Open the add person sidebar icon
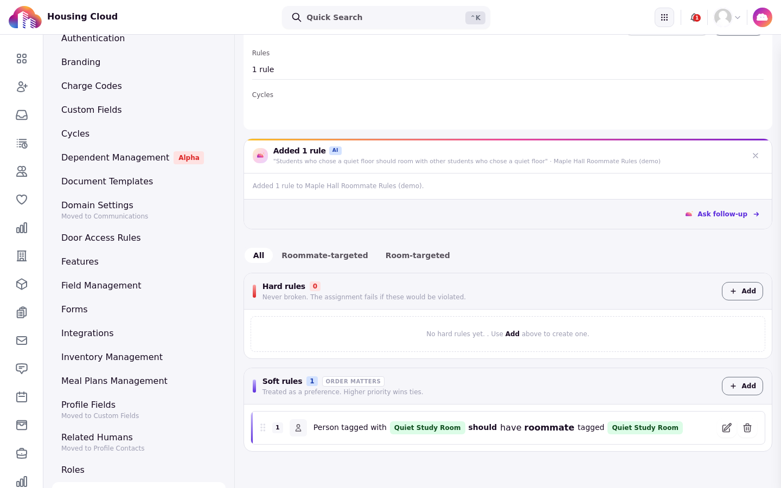Viewport: 781px width, 488px height. coord(22,87)
